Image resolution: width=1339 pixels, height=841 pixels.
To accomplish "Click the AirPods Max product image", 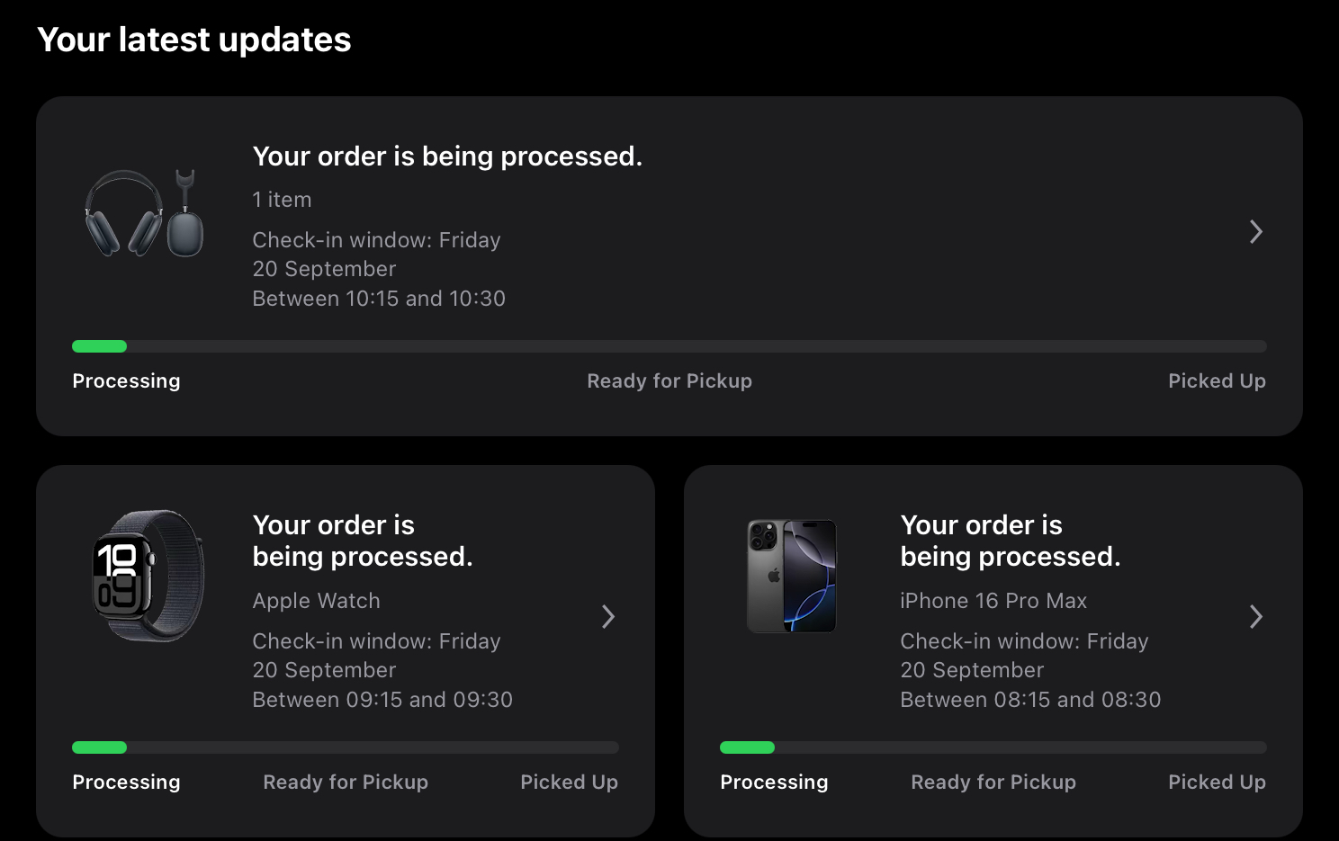I will coord(144,214).
